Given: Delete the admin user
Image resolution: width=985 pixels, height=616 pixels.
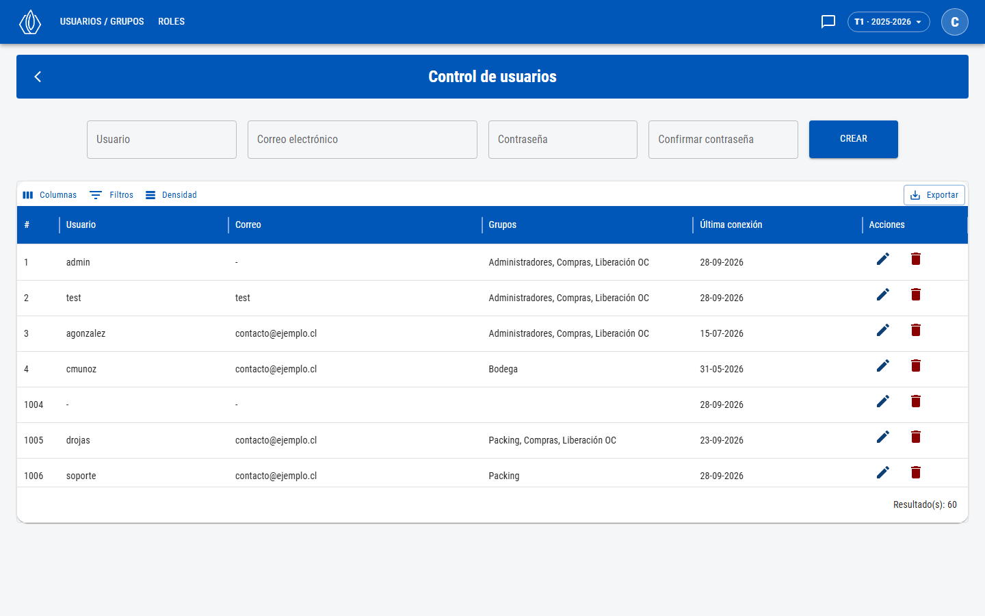Looking at the screenshot, I should pos(916,259).
